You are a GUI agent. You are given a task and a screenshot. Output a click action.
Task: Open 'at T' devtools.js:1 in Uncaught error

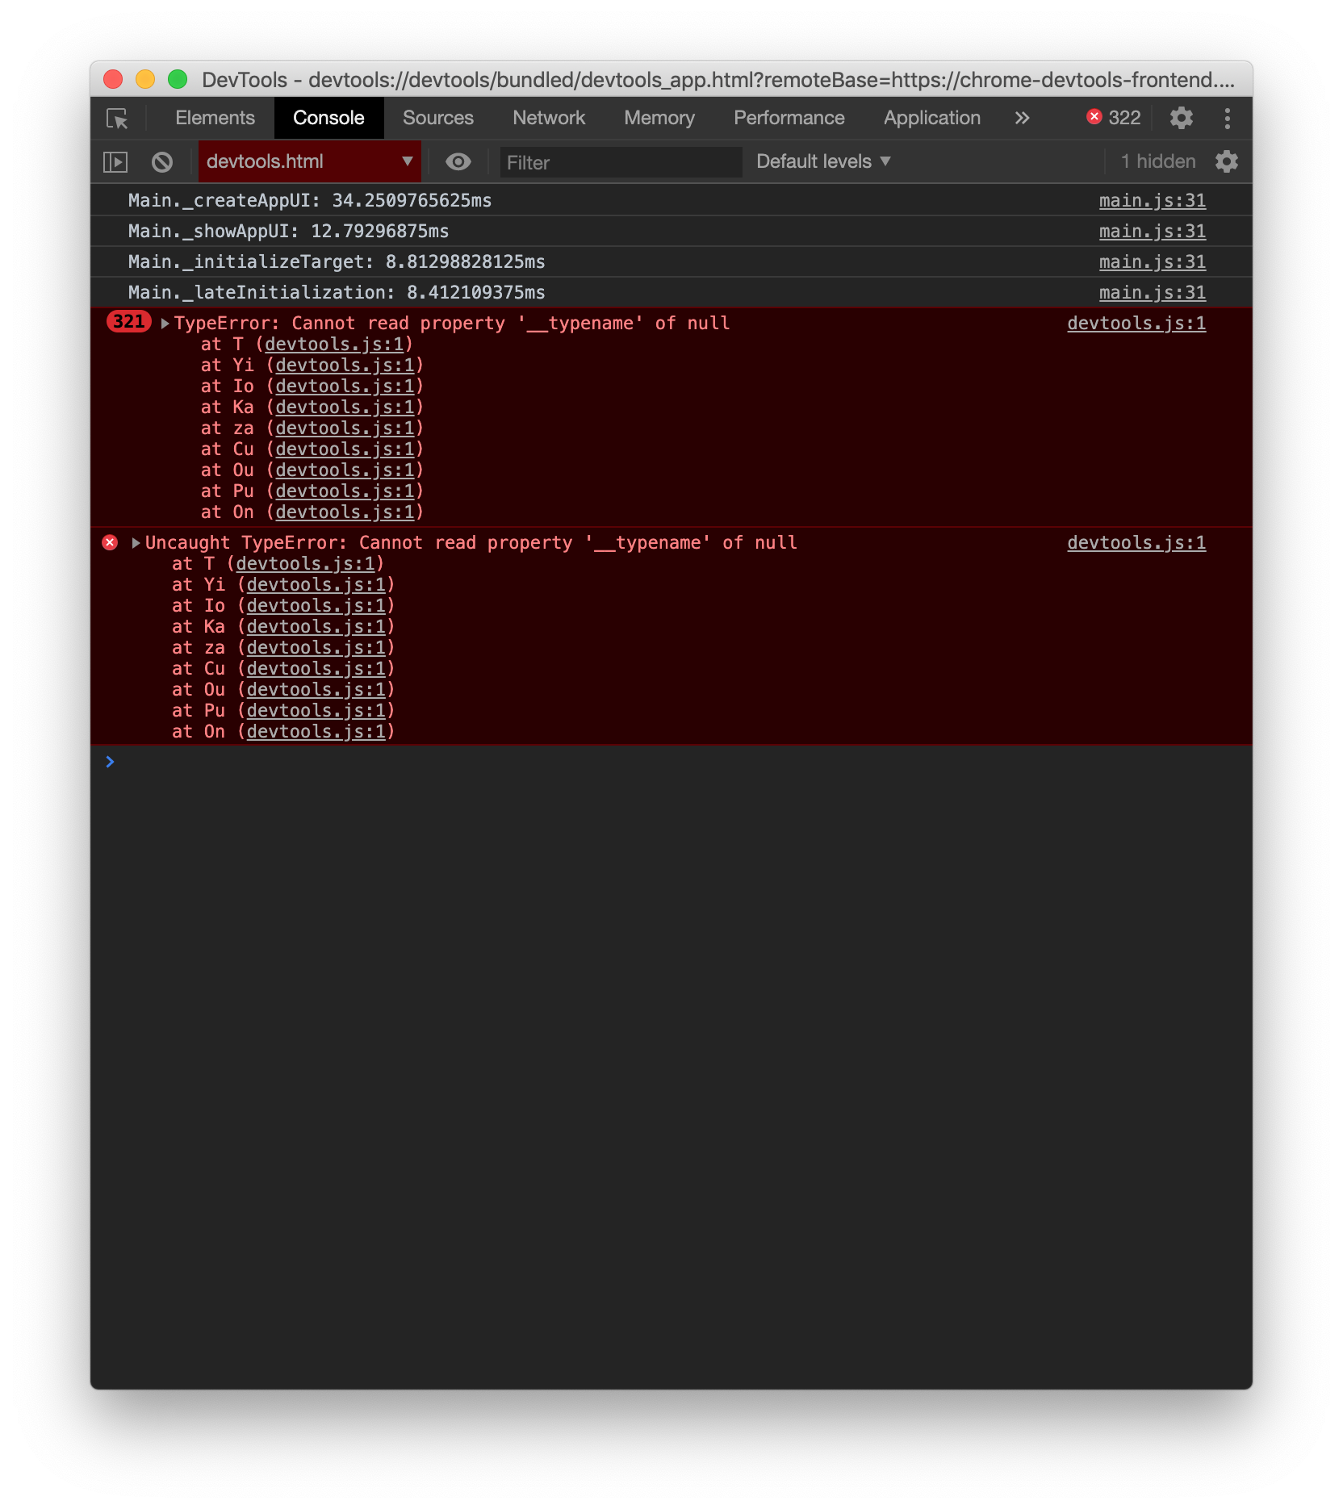point(305,564)
